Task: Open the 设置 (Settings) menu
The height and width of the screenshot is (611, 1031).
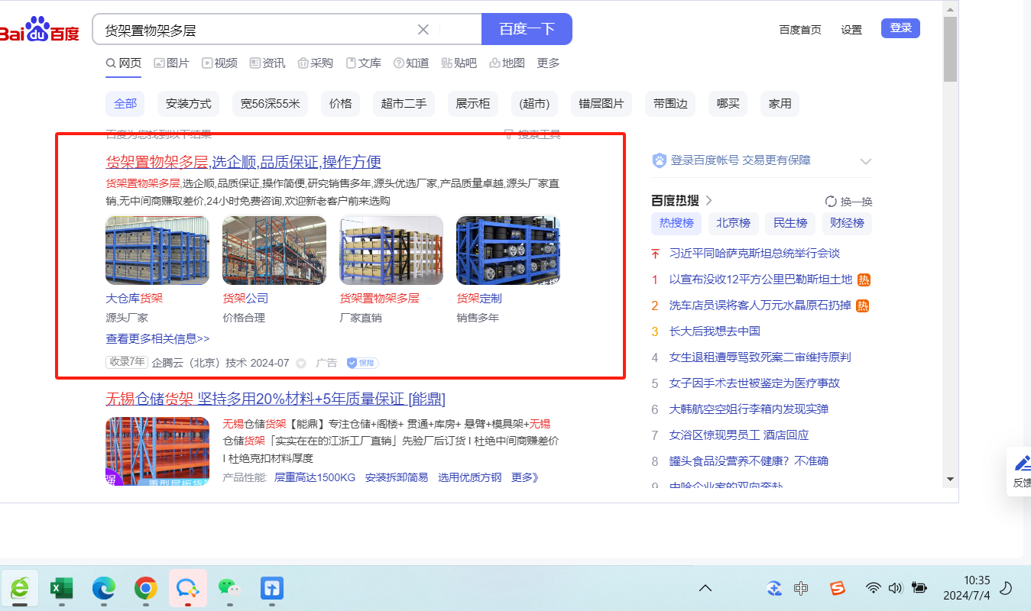Action: pyautogui.click(x=851, y=30)
